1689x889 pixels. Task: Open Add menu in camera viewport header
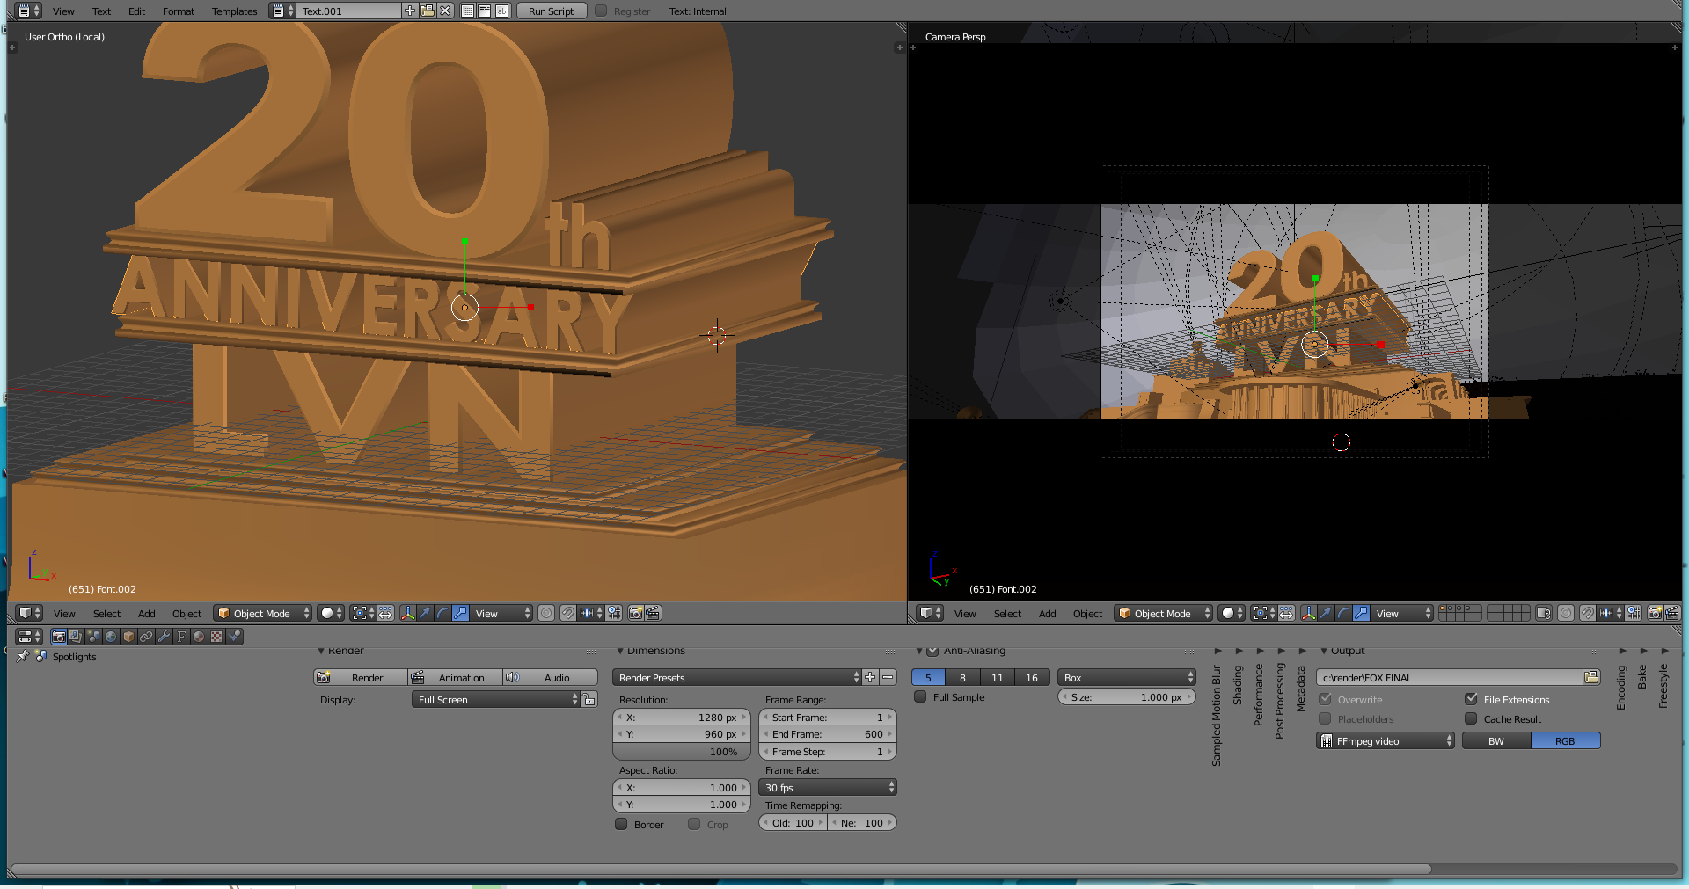tap(1047, 614)
